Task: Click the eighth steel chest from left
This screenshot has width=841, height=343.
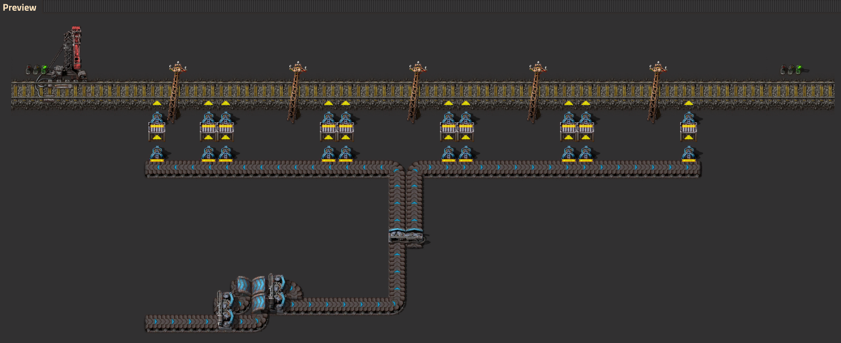Action: click(x=568, y=132)
